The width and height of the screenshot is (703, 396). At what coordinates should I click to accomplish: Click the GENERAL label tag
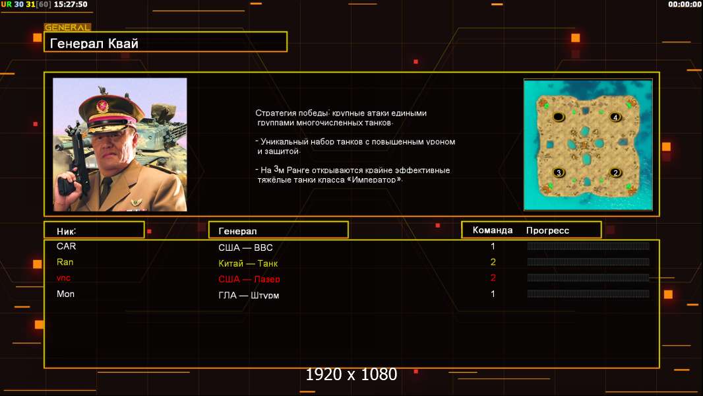(x=67, y=27)
